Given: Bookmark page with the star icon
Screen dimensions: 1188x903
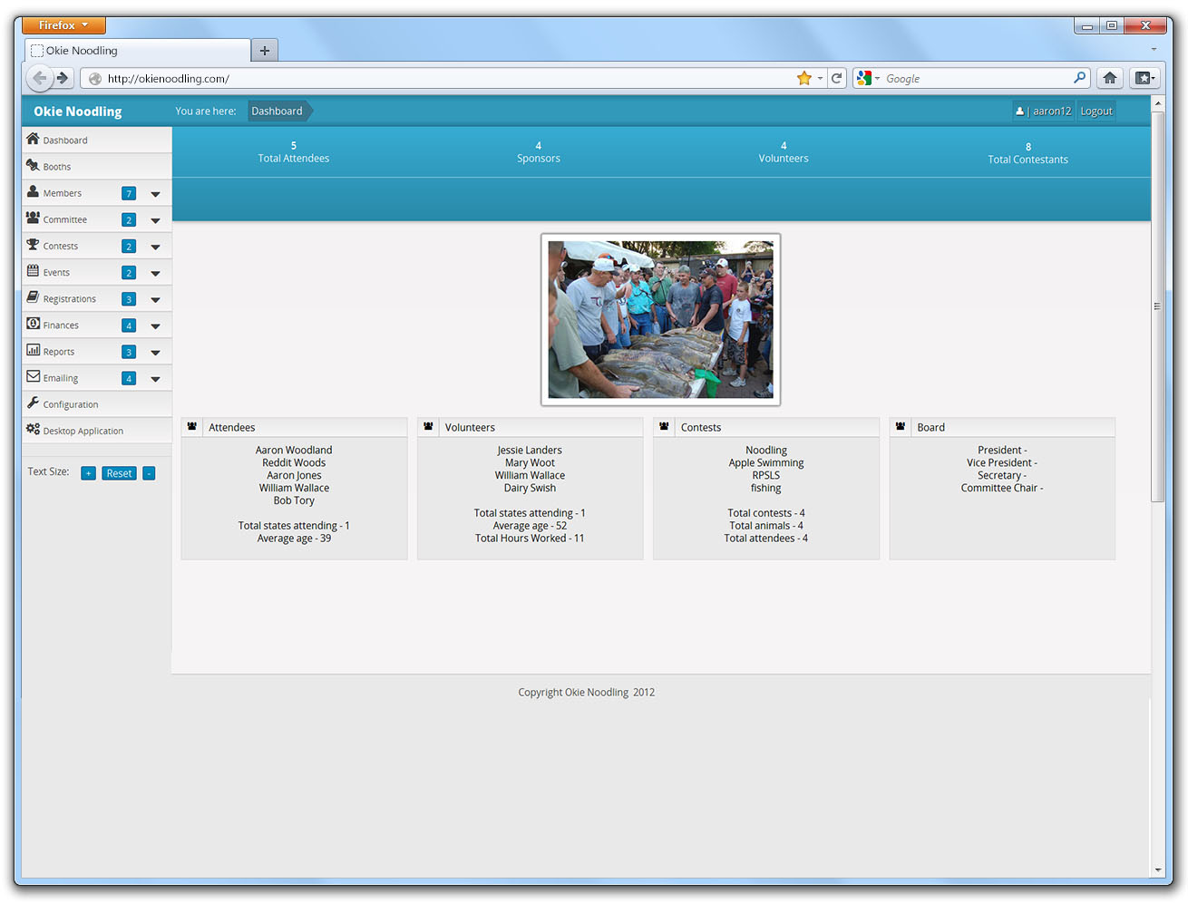Looking at the screenshot, I should tap(803, 78).
